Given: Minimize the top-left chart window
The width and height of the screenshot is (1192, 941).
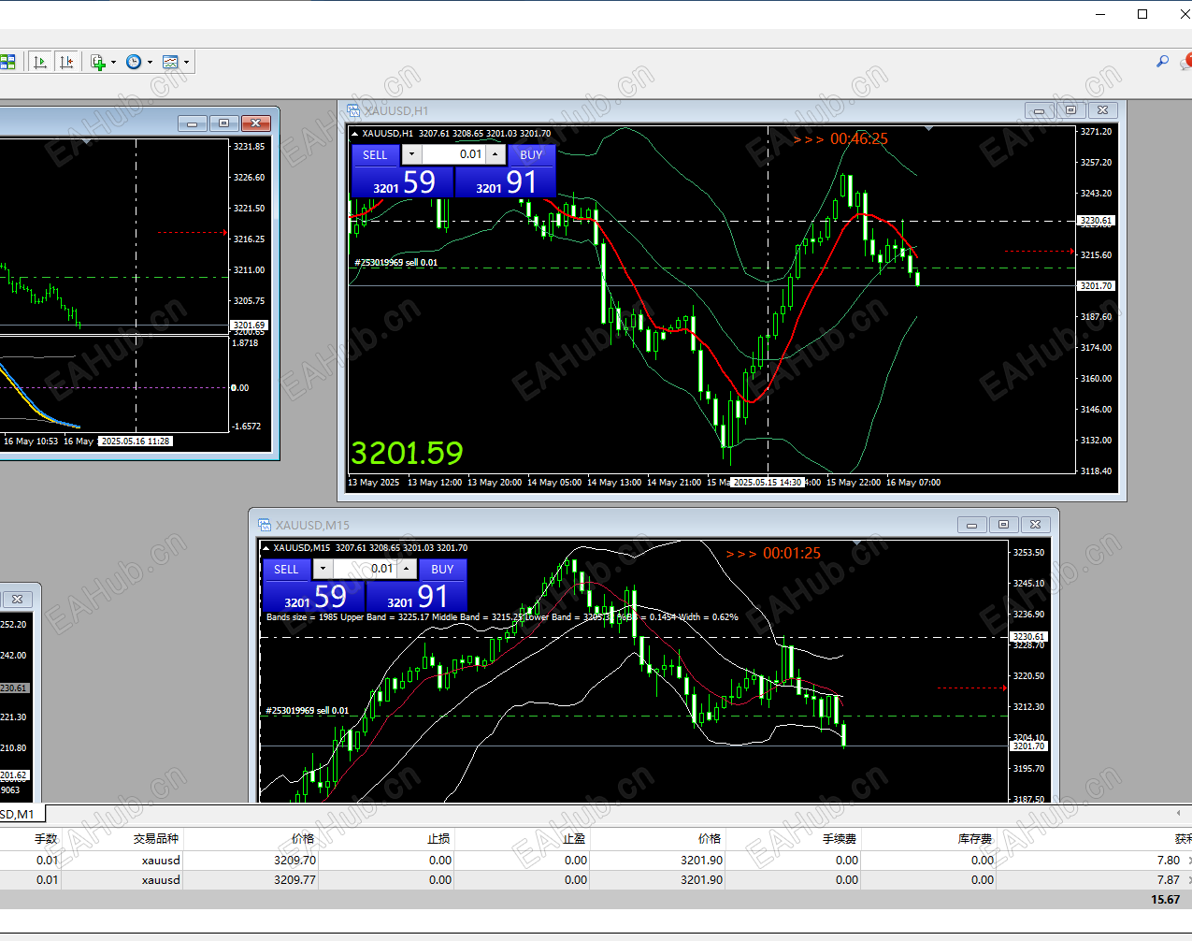Looking at the screenshot, I should coord(192,123).
